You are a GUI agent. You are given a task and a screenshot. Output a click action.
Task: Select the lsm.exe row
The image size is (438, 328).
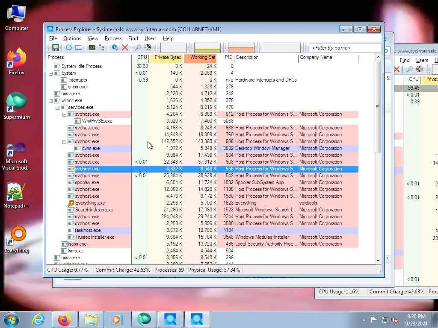click(202, 251)
